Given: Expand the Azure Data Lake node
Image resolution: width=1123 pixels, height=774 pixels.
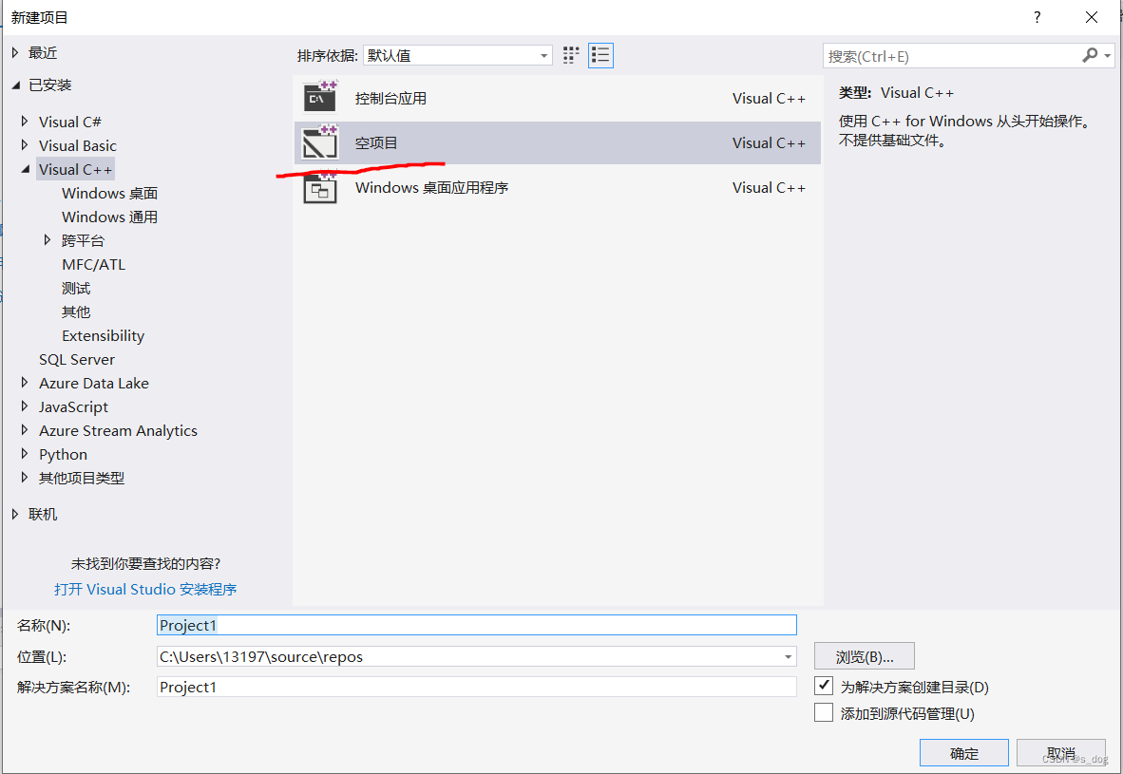Looking at the screenshot, I should coord(25,383).
